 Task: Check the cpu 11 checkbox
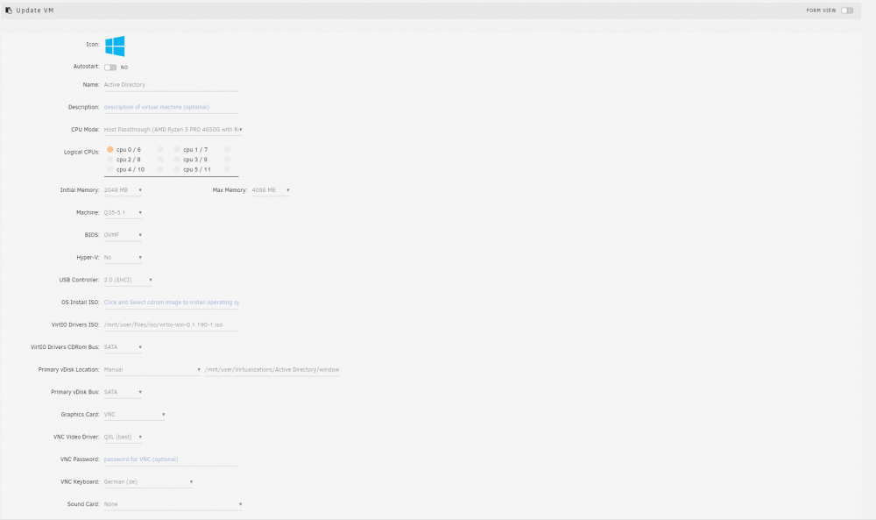tap(227, 169)
